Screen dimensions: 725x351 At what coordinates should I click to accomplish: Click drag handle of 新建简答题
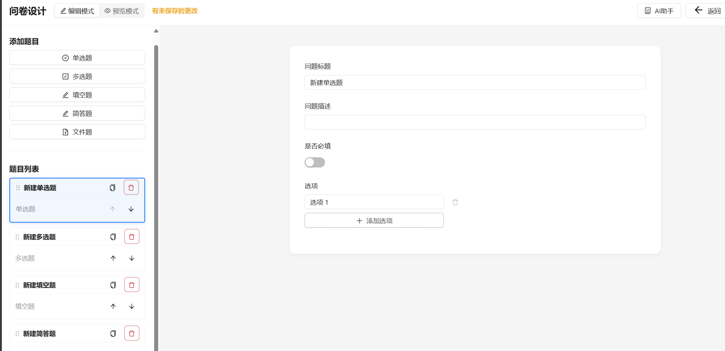pyautogui.click(x=17, y=333)
